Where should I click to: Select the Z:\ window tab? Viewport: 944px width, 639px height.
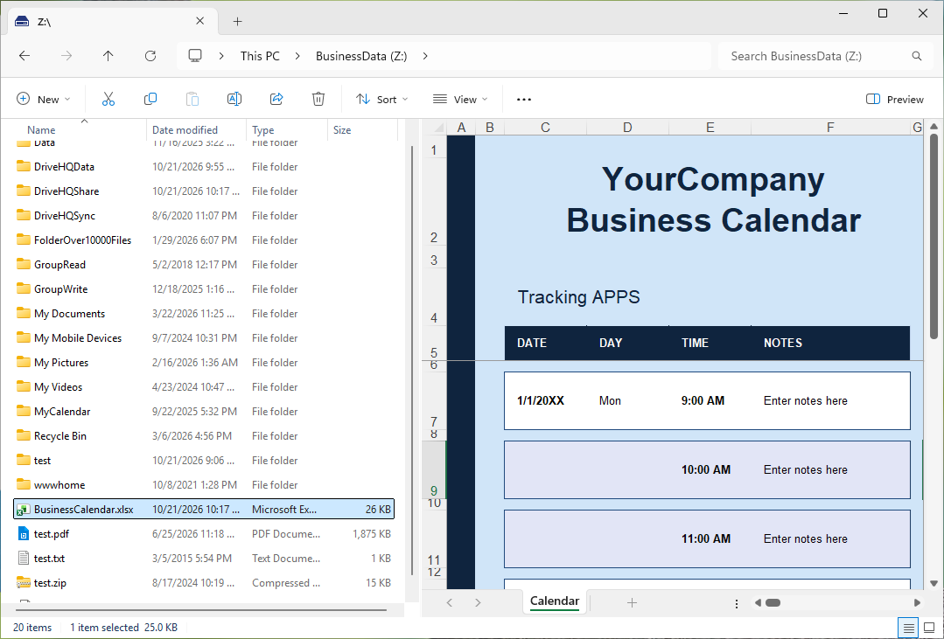(111, 22)
